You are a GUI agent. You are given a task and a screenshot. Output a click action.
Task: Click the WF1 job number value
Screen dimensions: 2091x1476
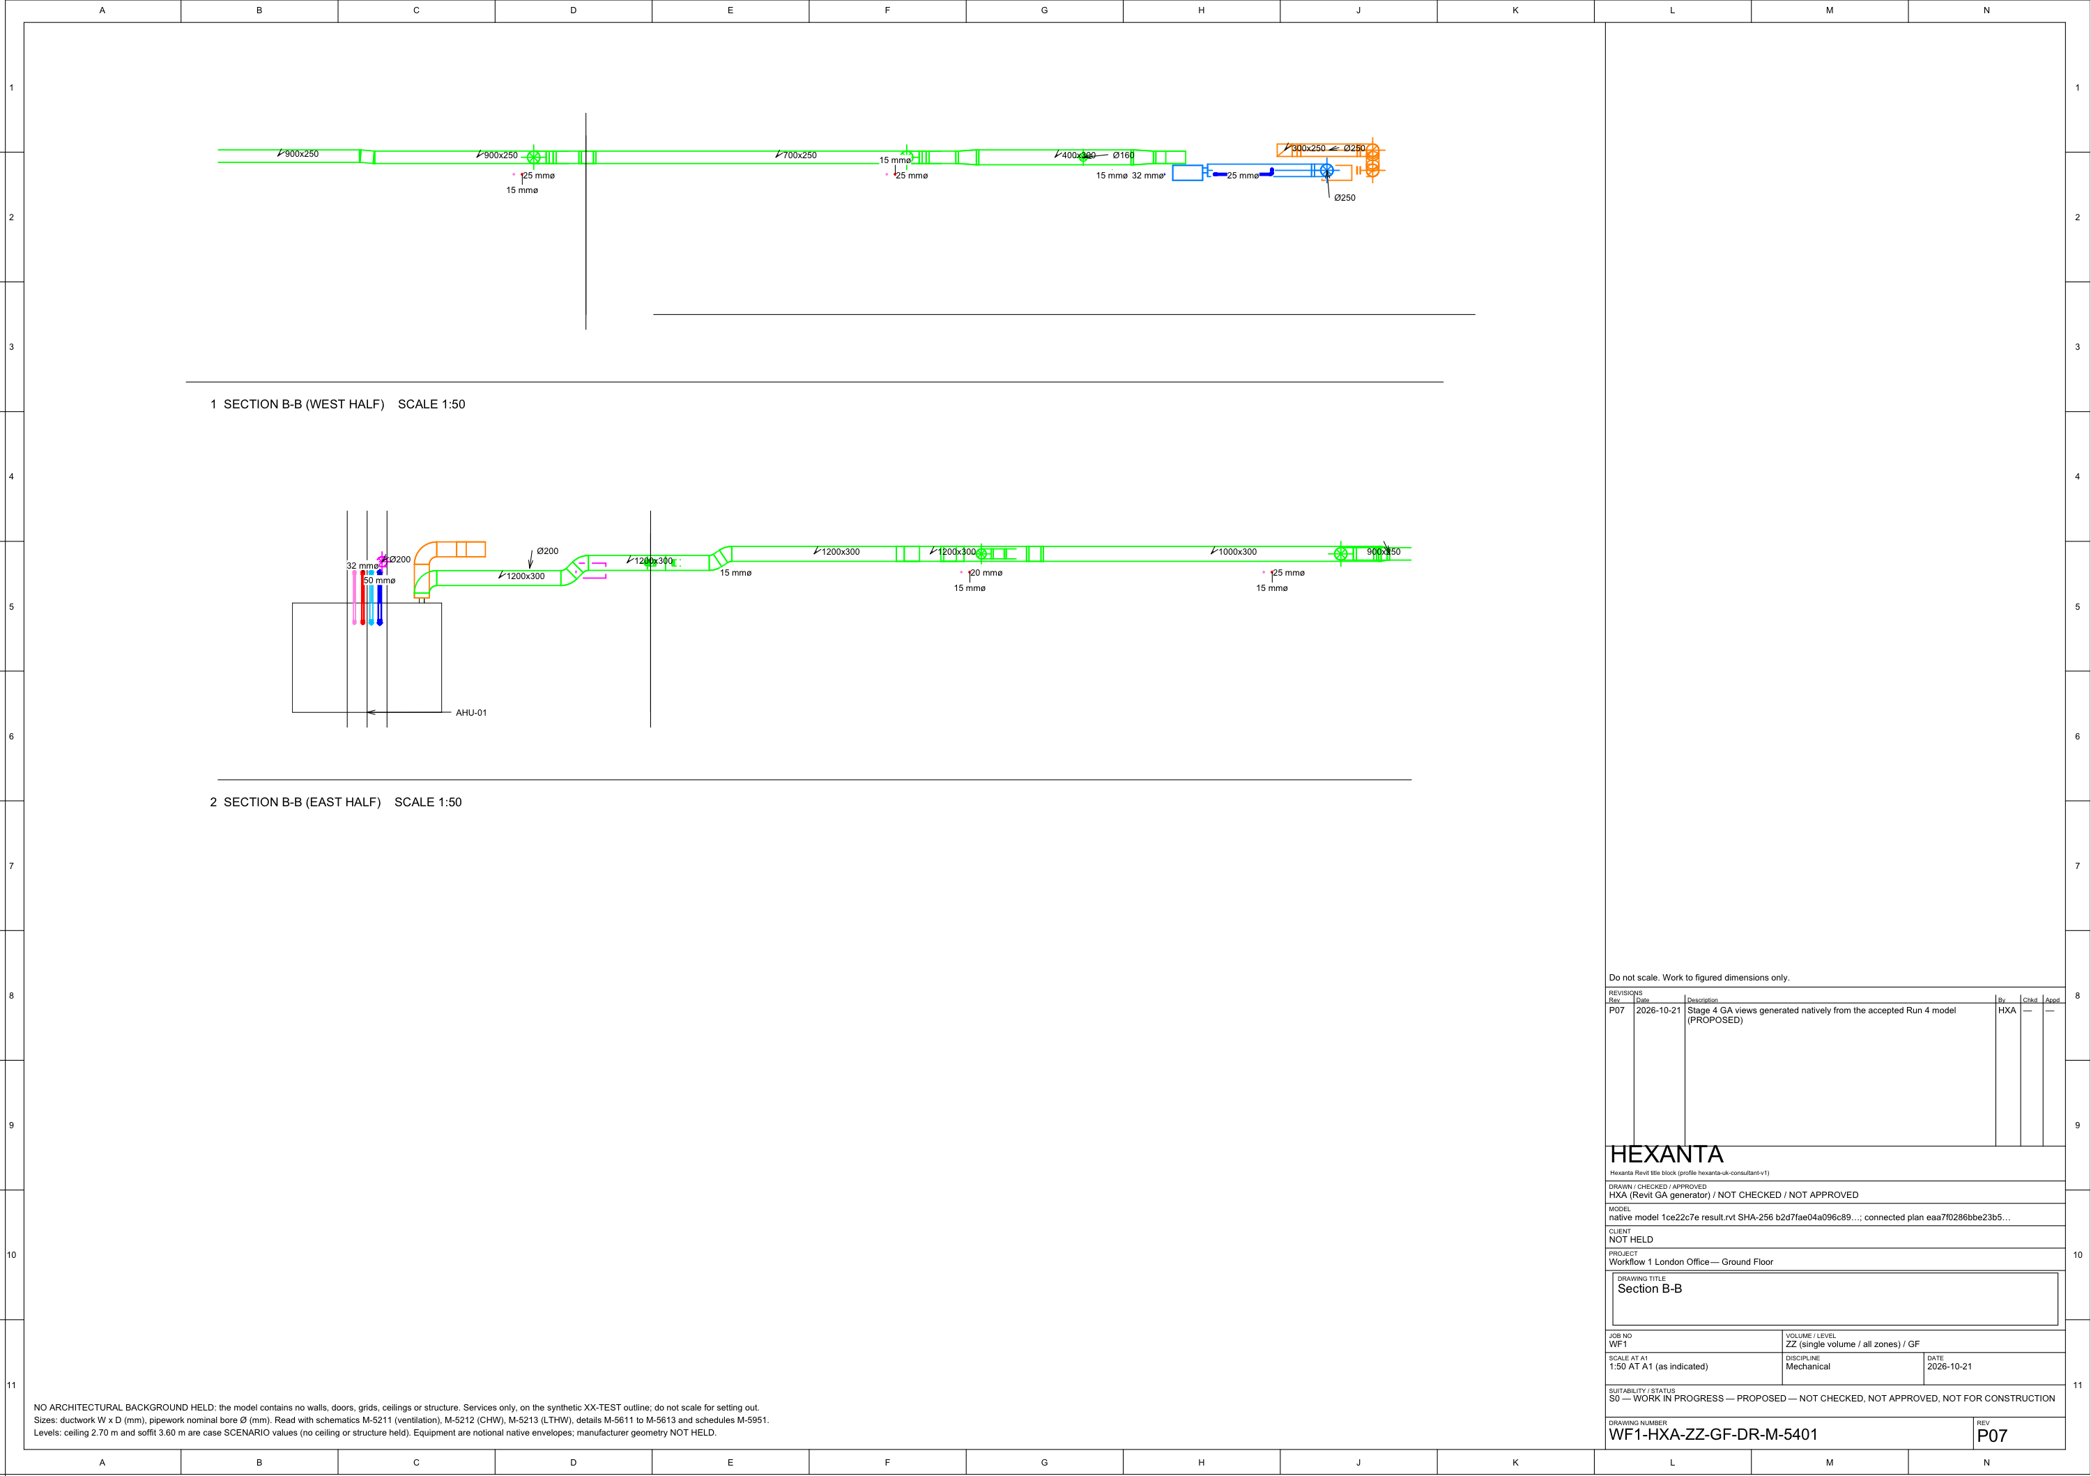point(1618,1344)
